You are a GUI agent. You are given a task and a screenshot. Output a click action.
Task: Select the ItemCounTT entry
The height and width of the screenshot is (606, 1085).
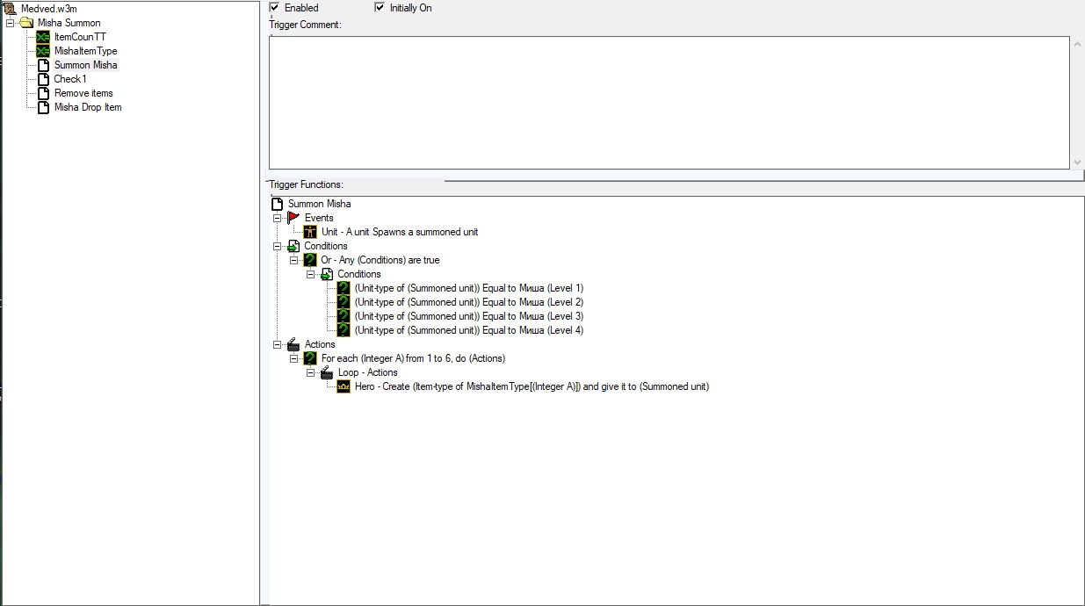[x=80, y=37]
